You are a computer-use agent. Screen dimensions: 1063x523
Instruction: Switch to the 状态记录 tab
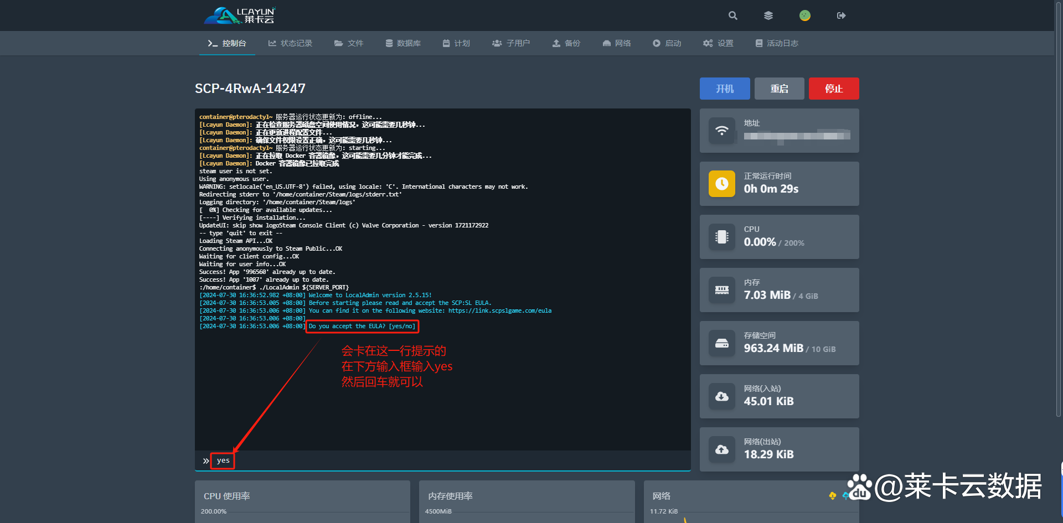click(x=290, y=43)
